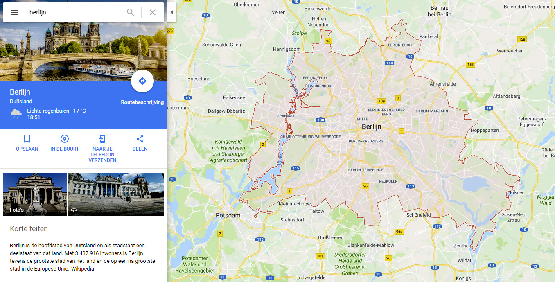Image resolution: width=555 pixels, height=282 pixels.
Task: Clear the search with the X icon
Action: [153, 12]
